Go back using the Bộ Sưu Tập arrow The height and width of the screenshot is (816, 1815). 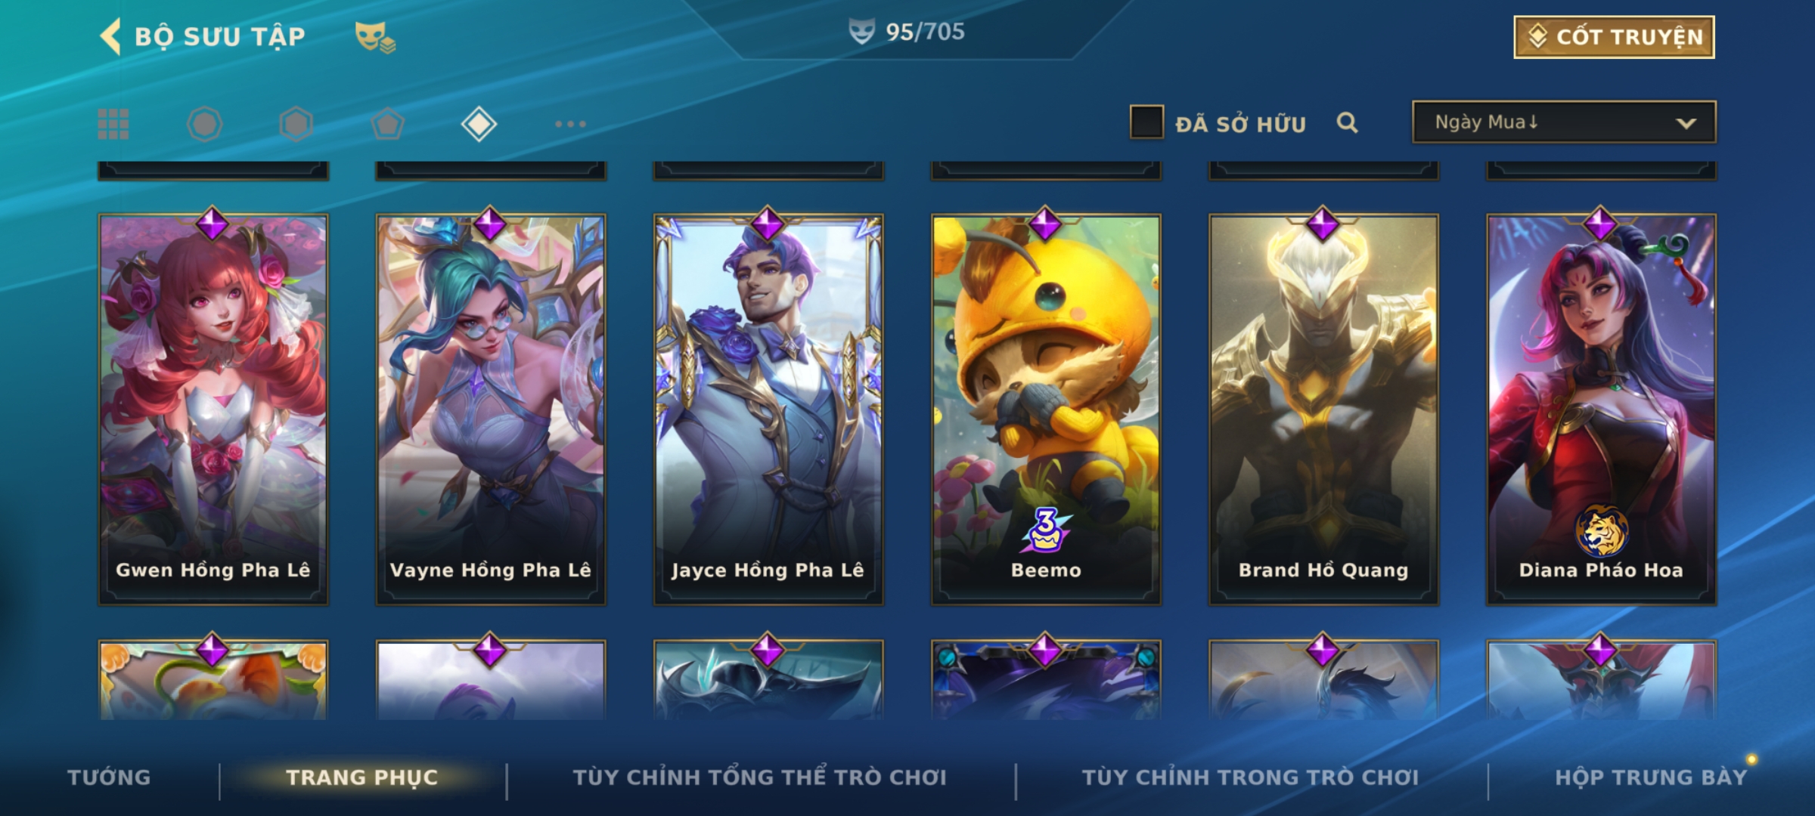pos(110,36)
